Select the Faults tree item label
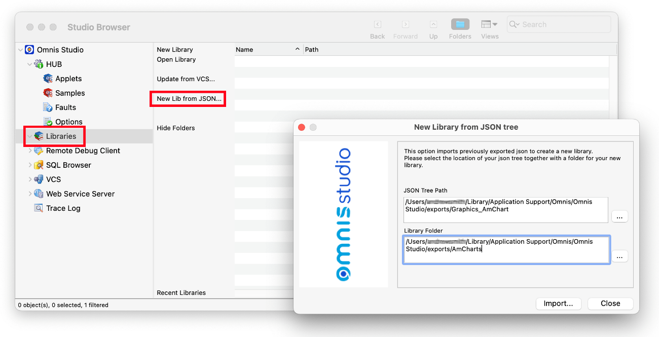 pyautogui.click(x=65, y=107)
